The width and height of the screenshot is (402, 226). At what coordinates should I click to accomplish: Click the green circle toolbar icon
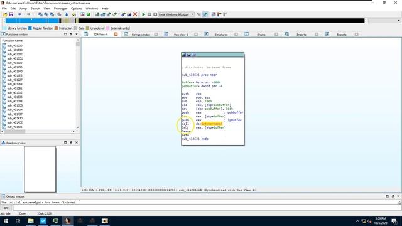click(x=89, y=14)
